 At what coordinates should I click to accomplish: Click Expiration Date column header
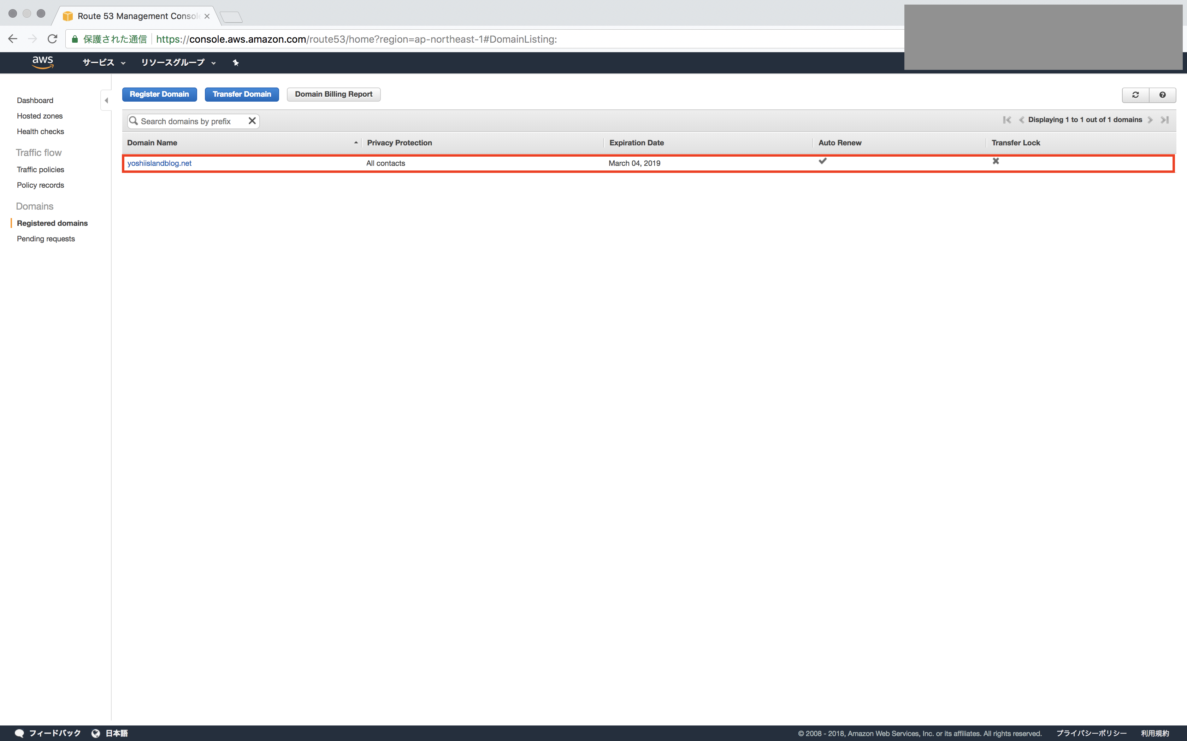click(636, 143)
